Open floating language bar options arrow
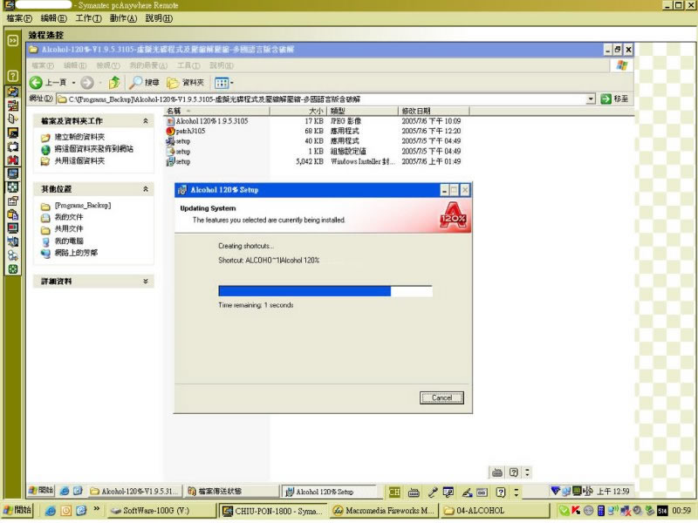Viewport: 698px width, 523px height. [x=528, y=472]
